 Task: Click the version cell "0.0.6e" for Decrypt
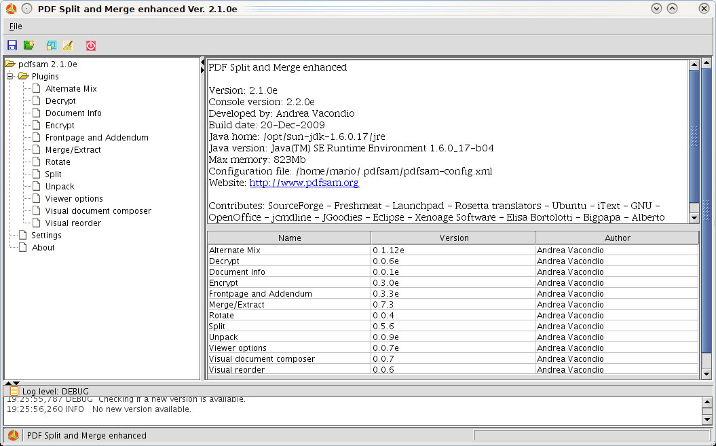click(x=453, y=261)
